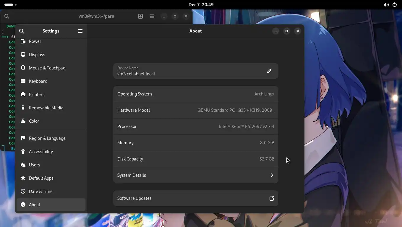This screenshot has width=402, height=227.
Task: Select Default Apps entry
Action: click(51, 178)
